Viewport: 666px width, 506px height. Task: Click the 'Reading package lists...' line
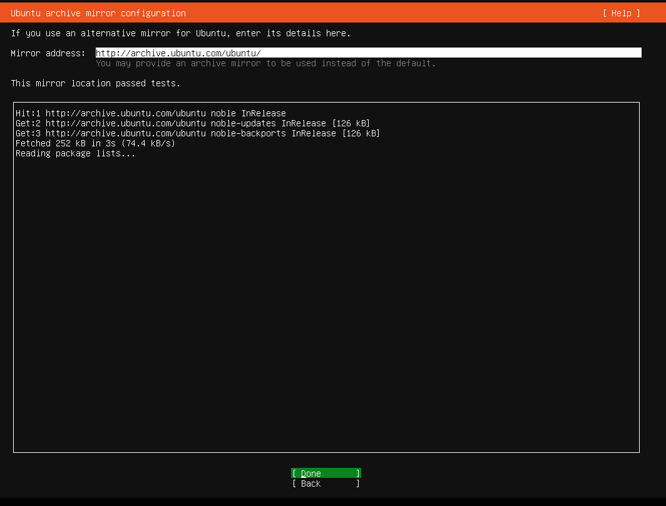76,153
